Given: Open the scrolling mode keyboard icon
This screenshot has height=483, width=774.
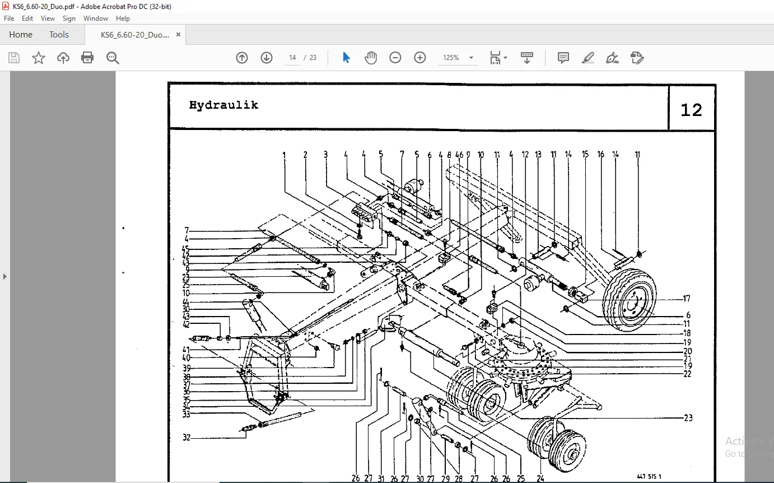Looking at the screenshot, I should [527, 58].
